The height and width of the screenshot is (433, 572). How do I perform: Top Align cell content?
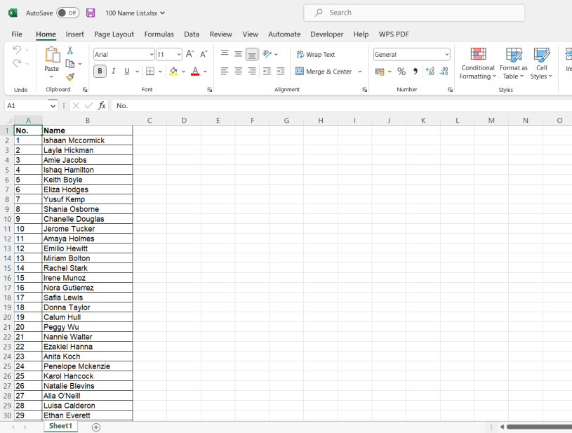pos(225,54)
